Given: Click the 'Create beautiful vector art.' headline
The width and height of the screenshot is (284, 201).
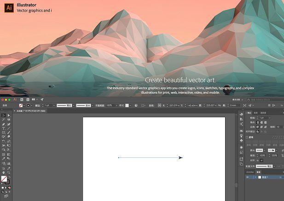Looking at the screenshot, I should pos(180,80).
